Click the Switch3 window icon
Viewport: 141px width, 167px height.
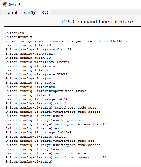point(4,4)
